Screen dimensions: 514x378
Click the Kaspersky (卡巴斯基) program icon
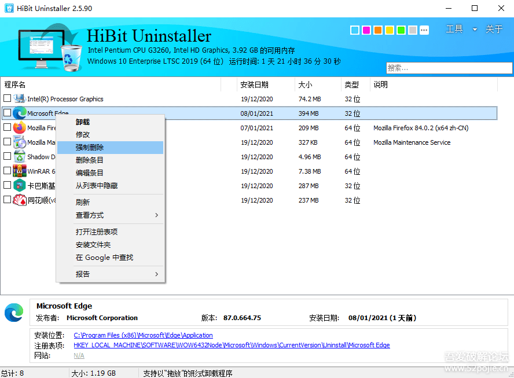[x=20, y=186]
